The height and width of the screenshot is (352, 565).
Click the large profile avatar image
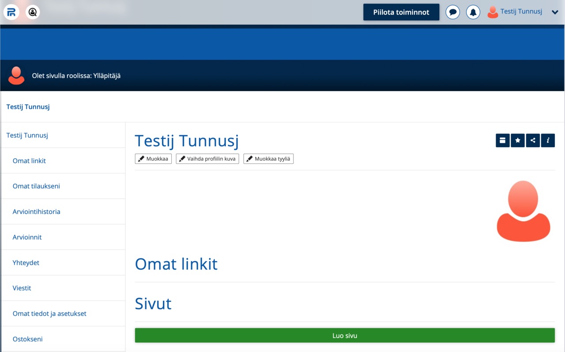[x=523, y=211]
